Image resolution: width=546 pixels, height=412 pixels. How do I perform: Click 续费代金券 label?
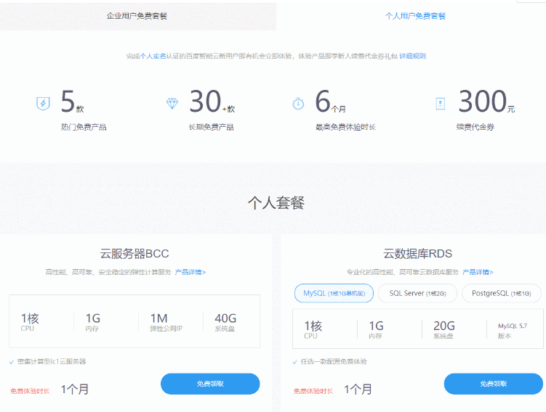[x=475, y=127]
